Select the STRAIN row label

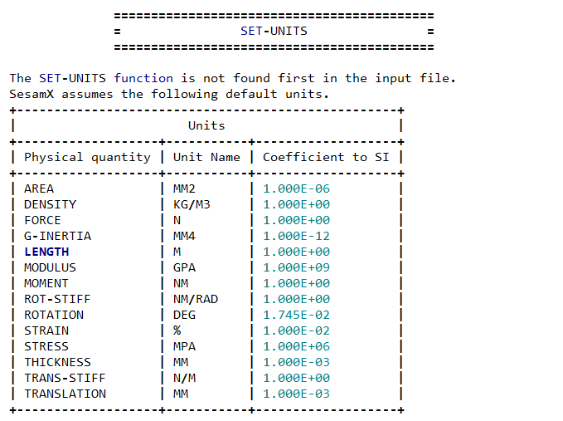pos(46,331)
